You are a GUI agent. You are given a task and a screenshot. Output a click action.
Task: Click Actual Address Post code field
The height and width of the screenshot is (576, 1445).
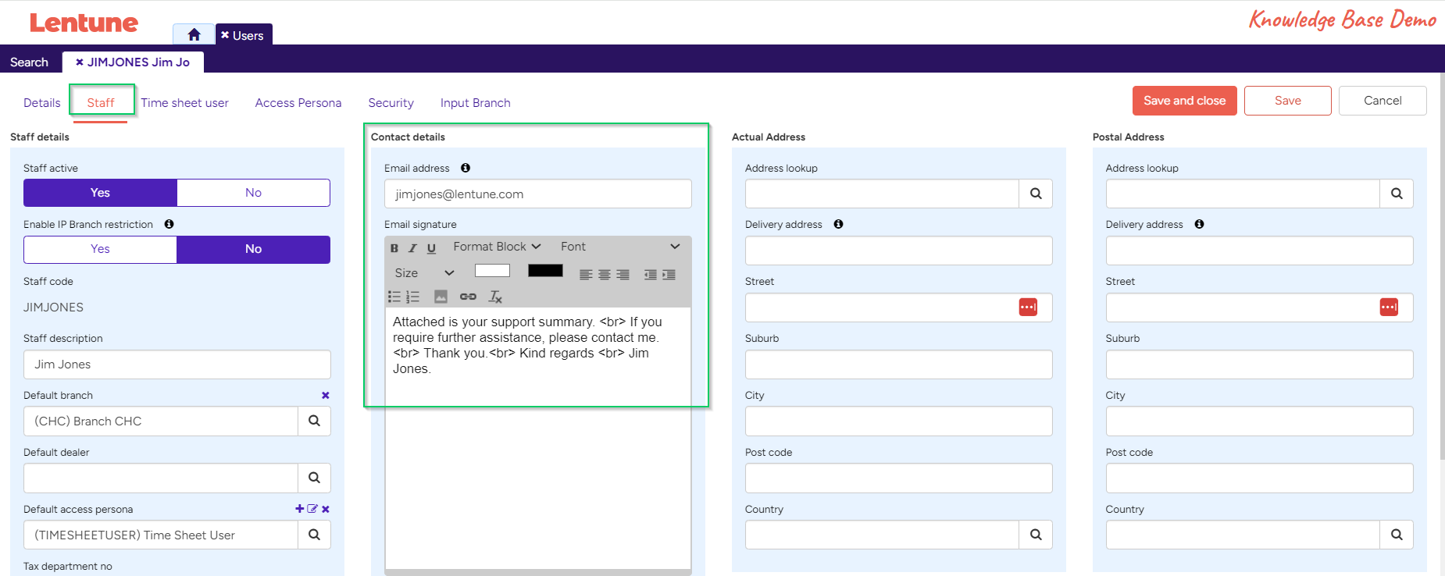pos(899,478)
